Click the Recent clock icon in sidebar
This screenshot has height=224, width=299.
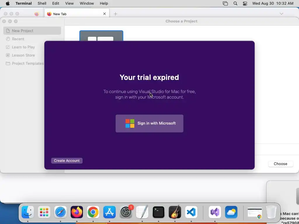point(8,39)
